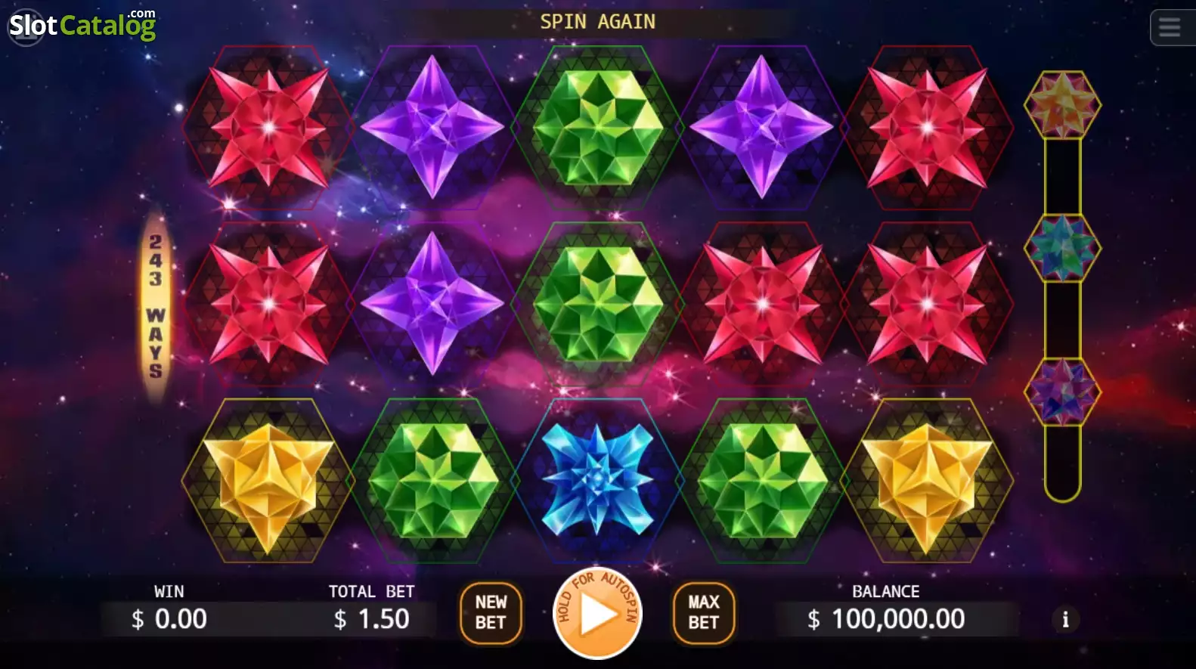Click the WIN amount display
Viewport: 1196px width, 669px height.
pyautogui.click(x=169, y=619)
